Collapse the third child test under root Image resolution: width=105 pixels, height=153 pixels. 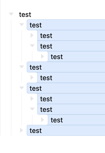tap(22, 88)
